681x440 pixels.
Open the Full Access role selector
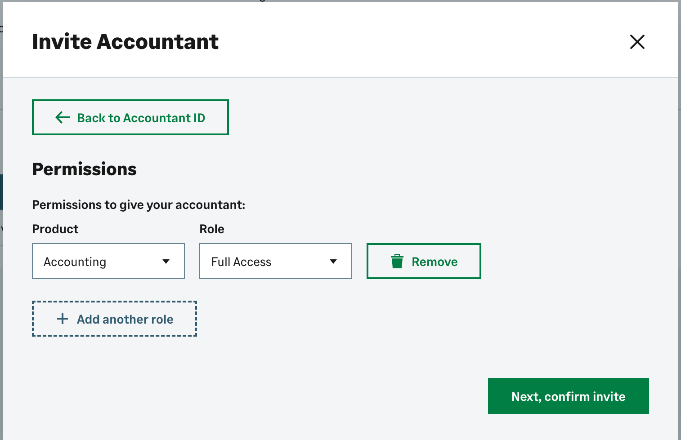tap(275, 261)
